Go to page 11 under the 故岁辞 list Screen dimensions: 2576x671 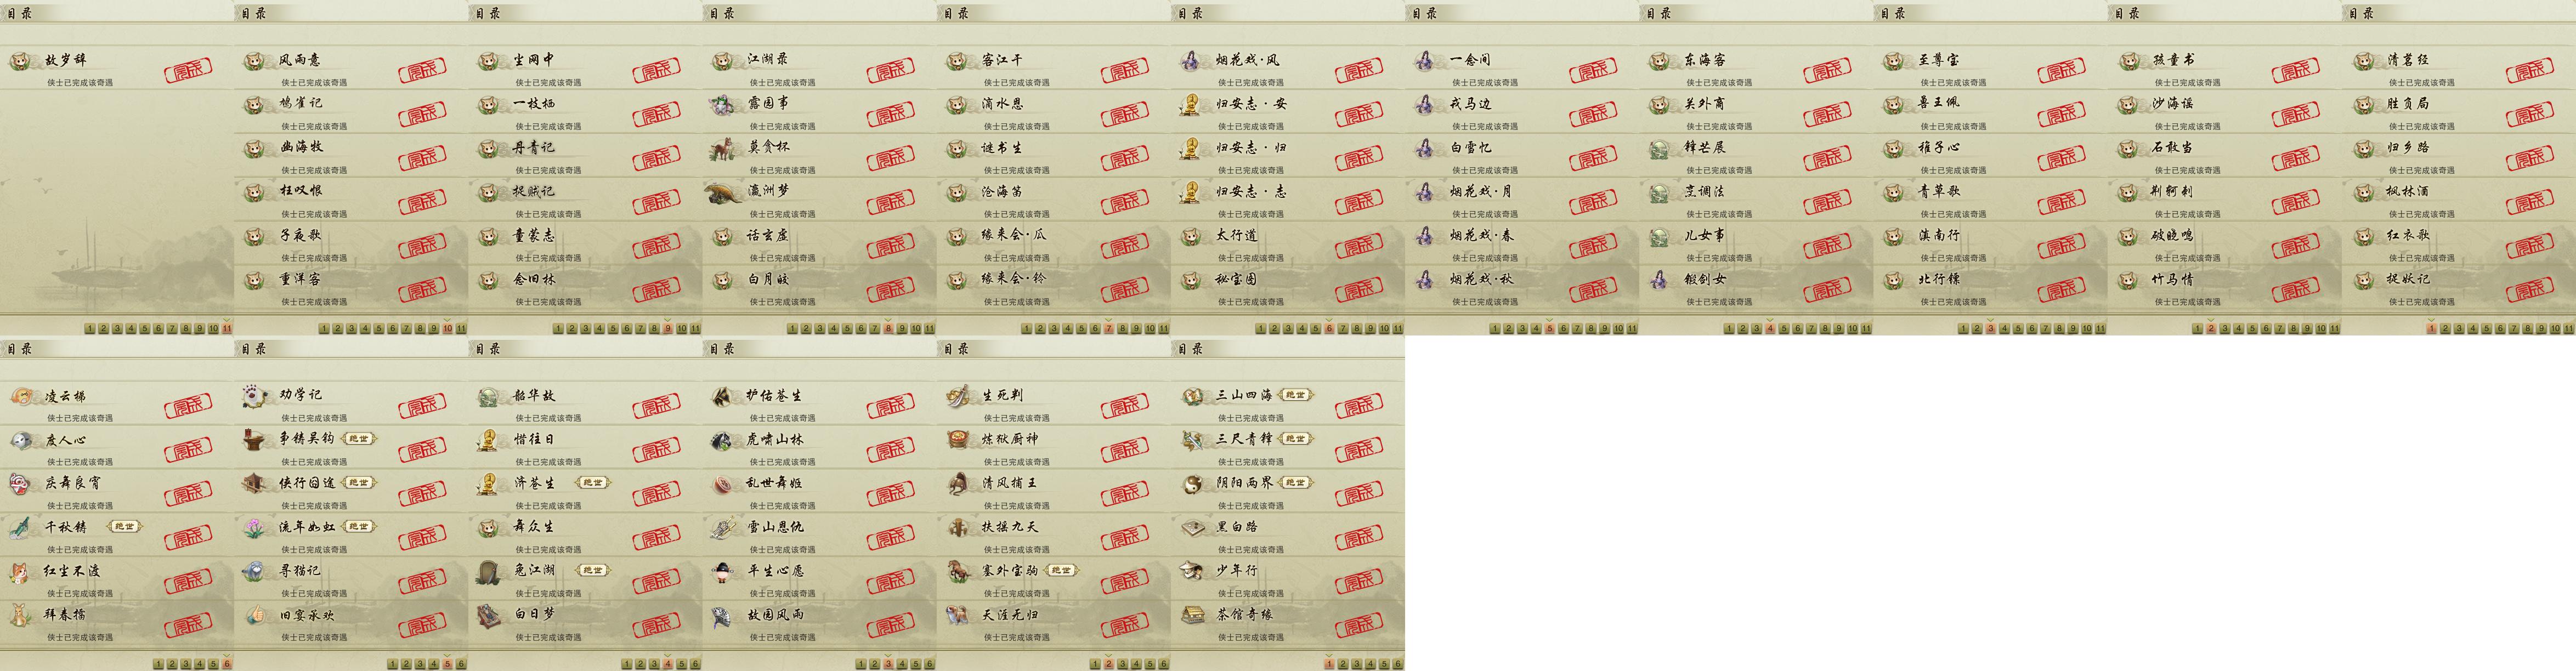coord(227,328)
